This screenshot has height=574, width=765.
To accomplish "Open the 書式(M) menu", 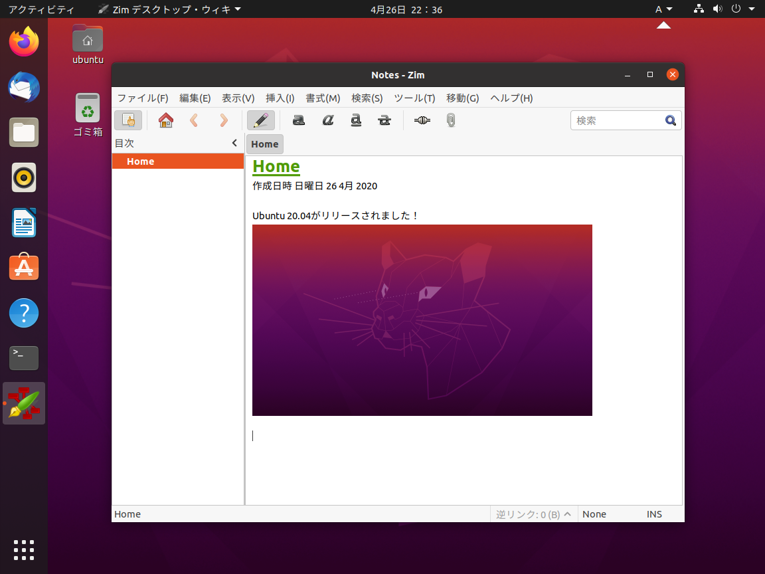I will pyautogui.click(x=323, y=98).
